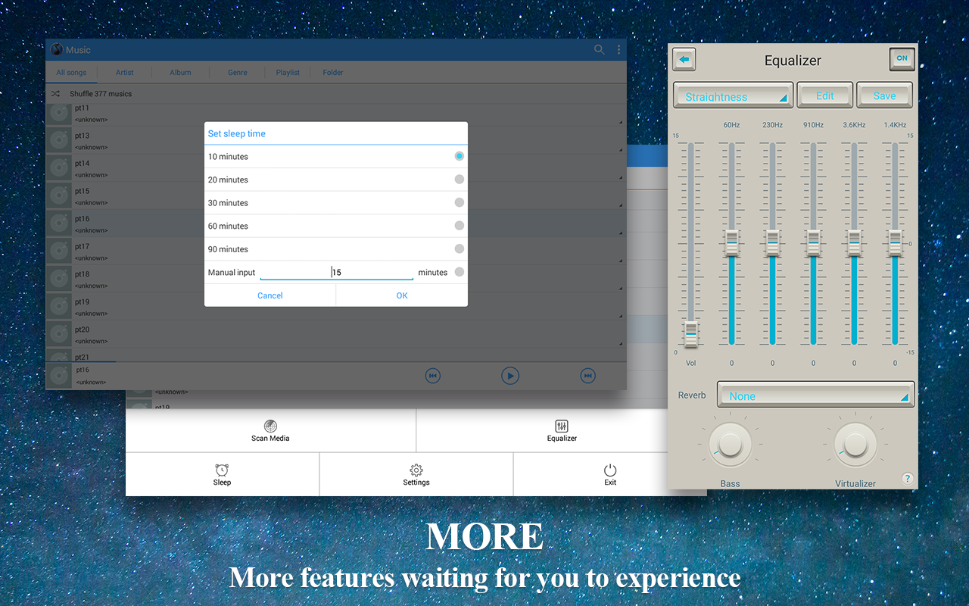The image size is (969, 606).
Task: Click the Scan Media icon
Action: pos(270,426)
